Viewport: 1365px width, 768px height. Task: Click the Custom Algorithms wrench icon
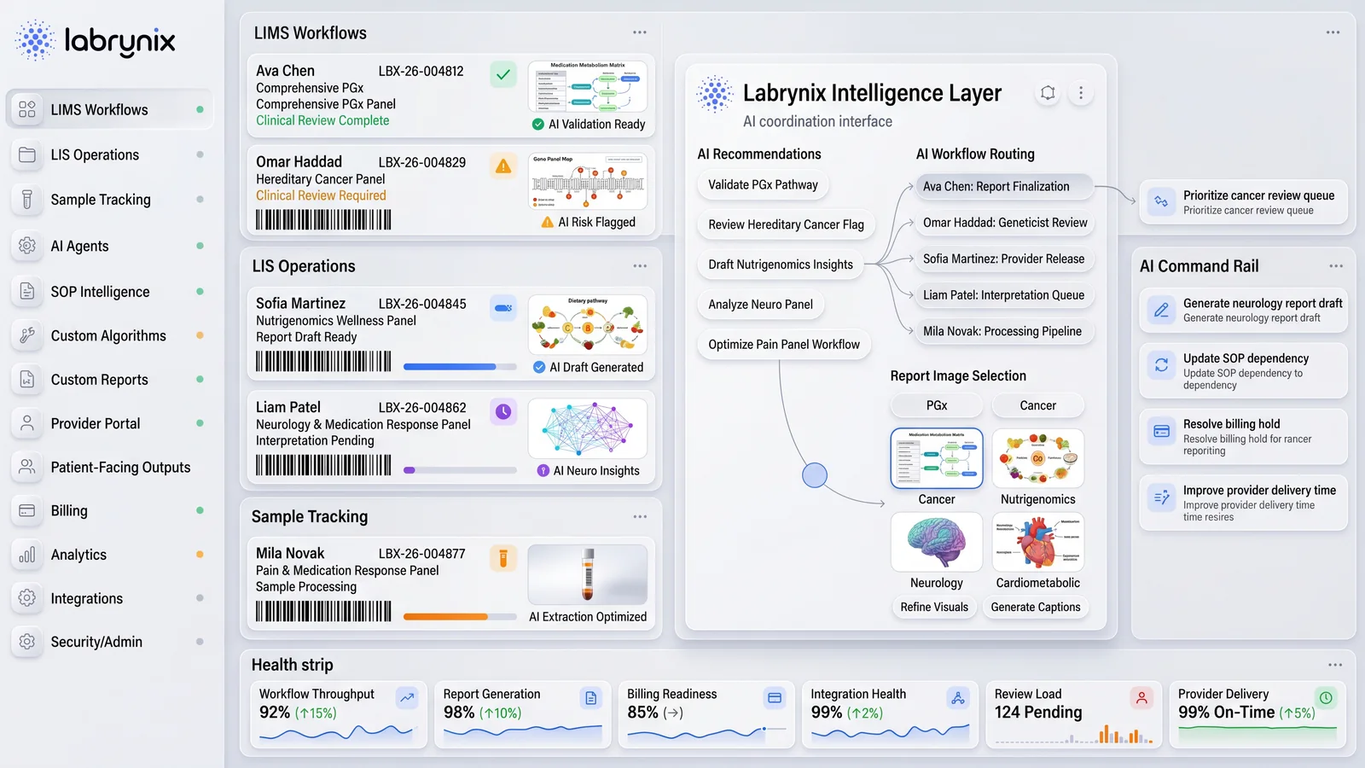[x=27, y=335]
